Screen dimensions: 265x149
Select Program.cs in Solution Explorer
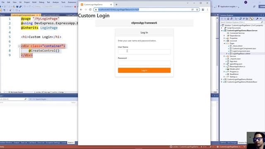(x=234, y=72)
